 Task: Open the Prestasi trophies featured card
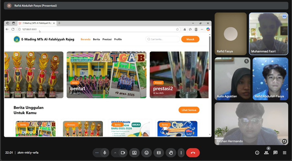tap(83, 128)
